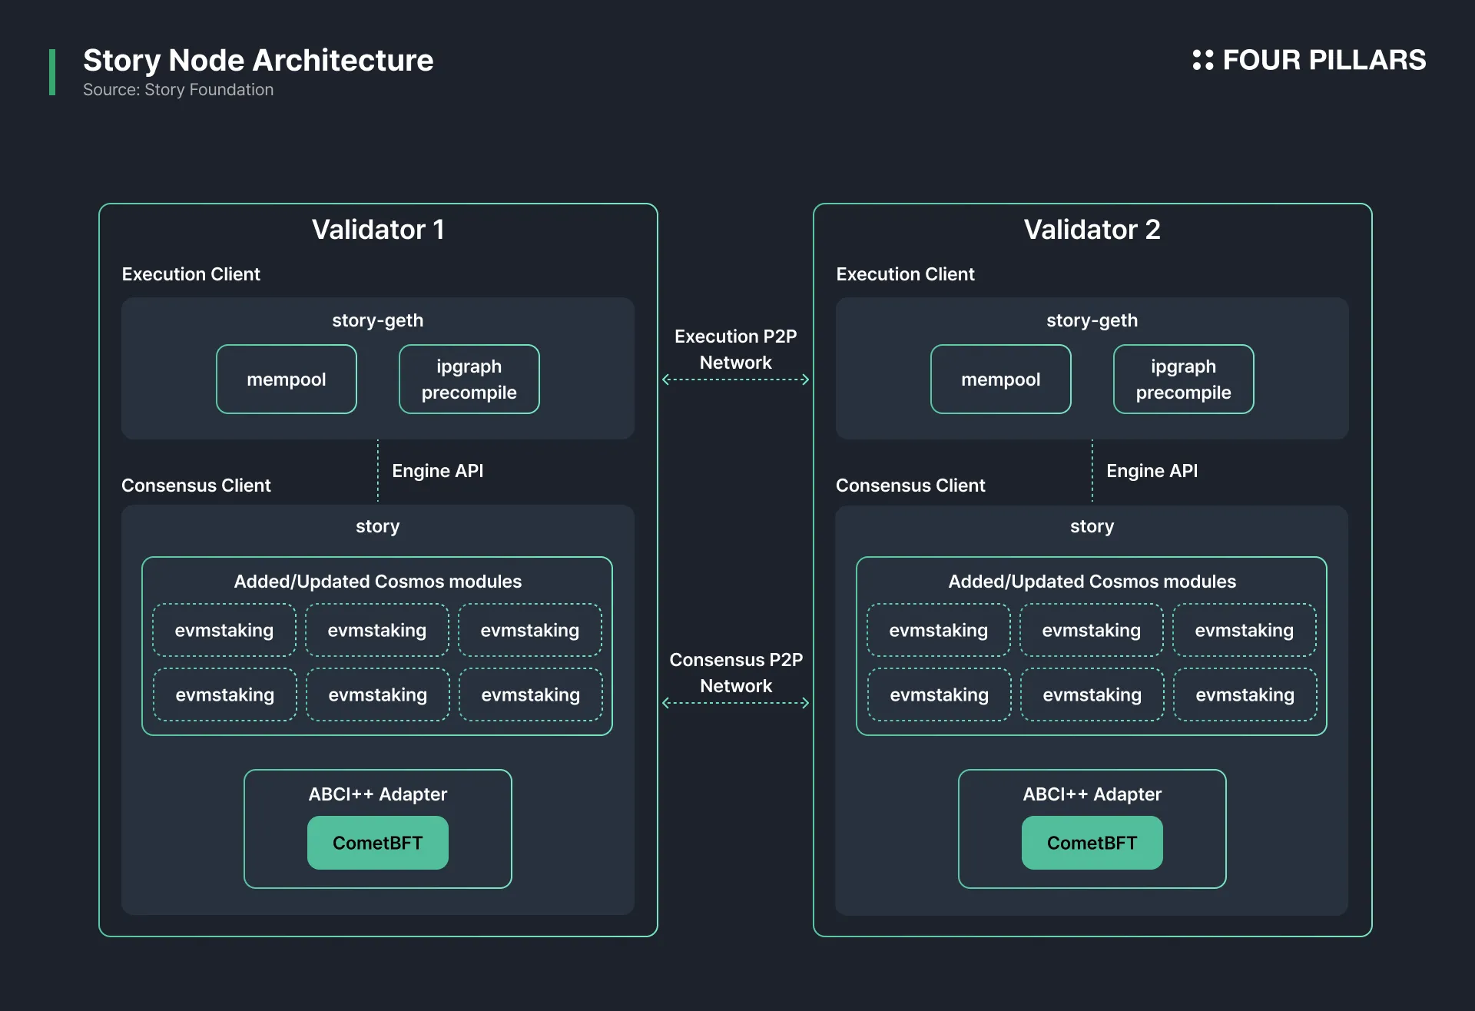Viewport: 1475px width, 1011px height.
Task: Click the Engine API label in Validator 1
Action: point(438,471)
